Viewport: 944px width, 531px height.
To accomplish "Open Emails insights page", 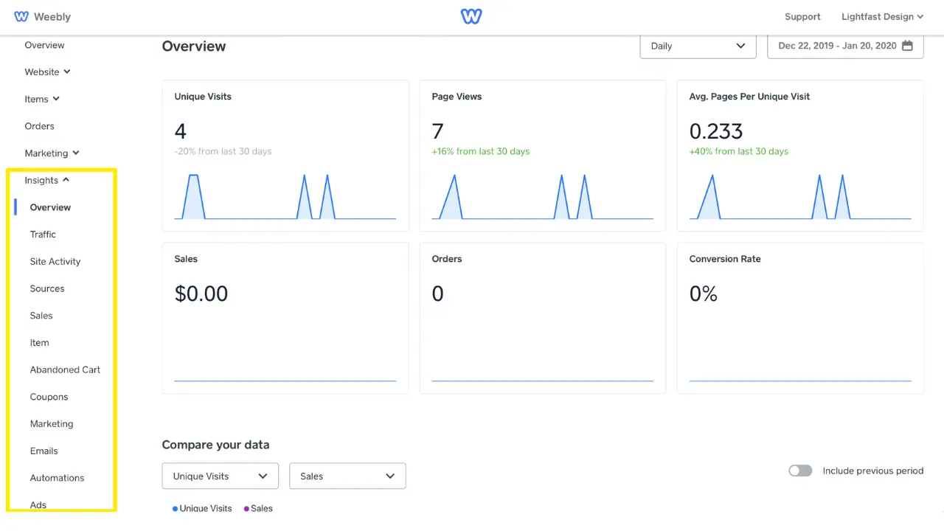I will click(44, 451).
